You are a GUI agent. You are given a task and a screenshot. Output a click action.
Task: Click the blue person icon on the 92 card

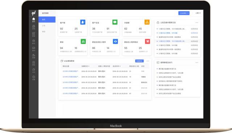(83, 22)
